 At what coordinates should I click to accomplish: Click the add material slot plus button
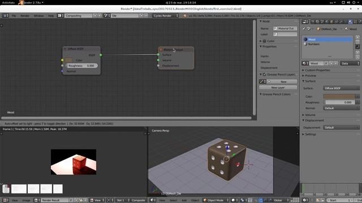coord(357,37)
